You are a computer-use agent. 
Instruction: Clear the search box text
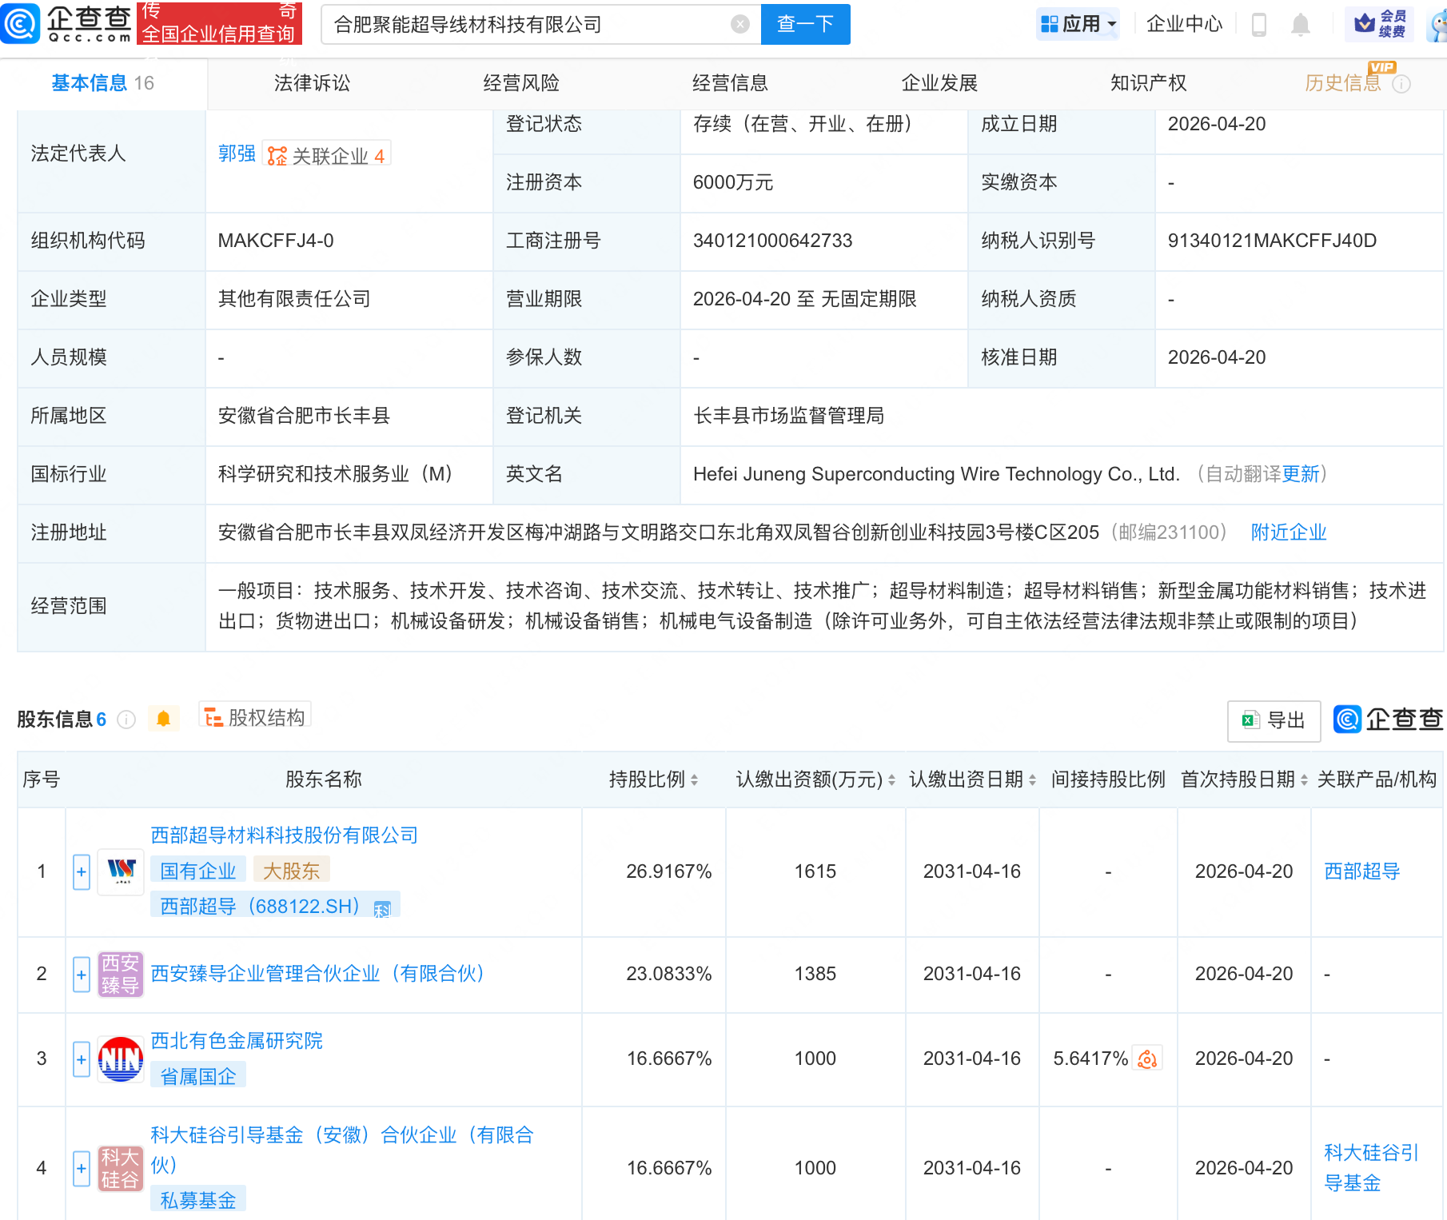point(740,25)
